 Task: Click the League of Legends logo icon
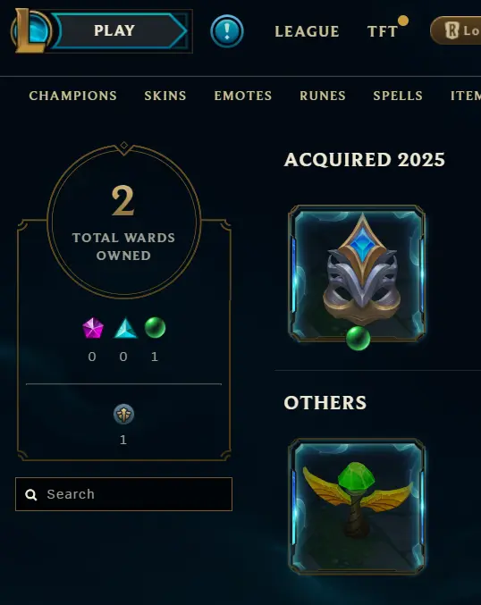point(31,31)
